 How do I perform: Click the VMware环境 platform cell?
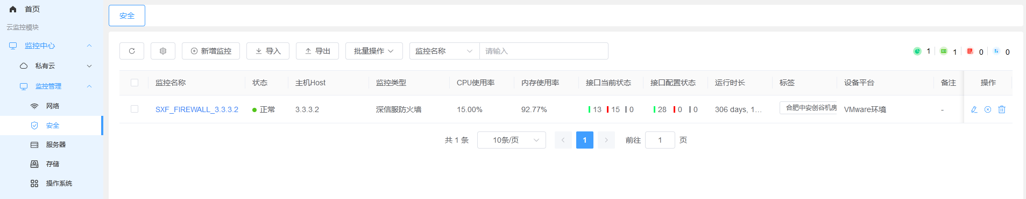865,109
